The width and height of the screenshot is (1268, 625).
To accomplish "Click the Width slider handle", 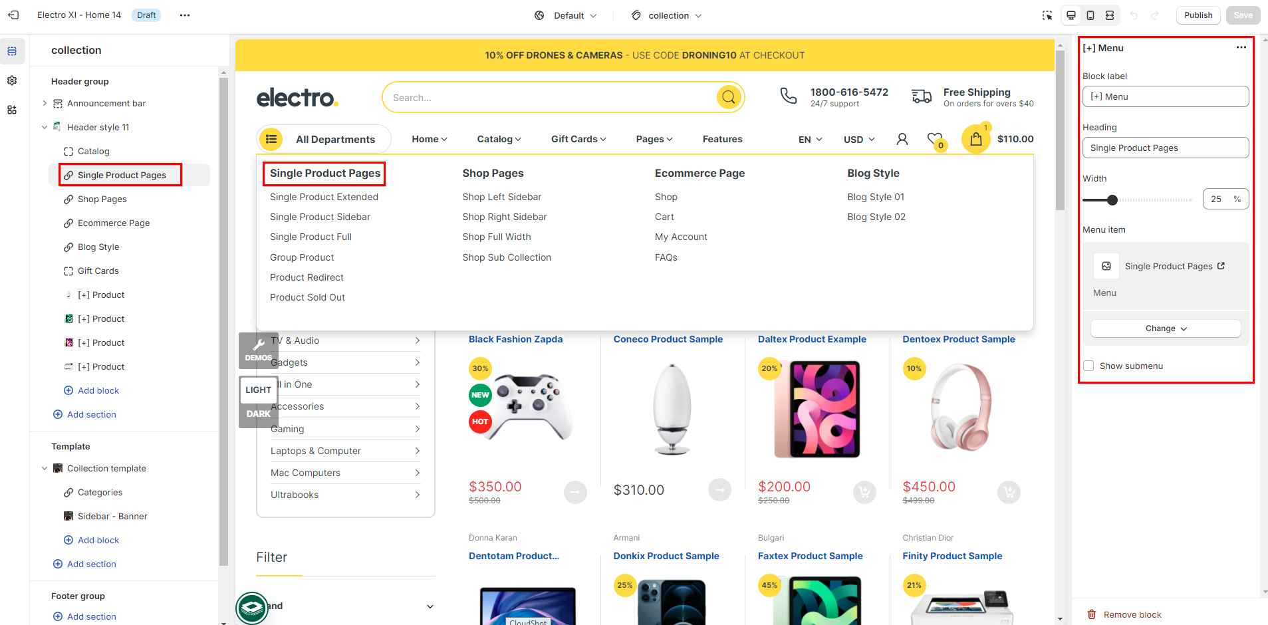I will (x=1112, y=199).
